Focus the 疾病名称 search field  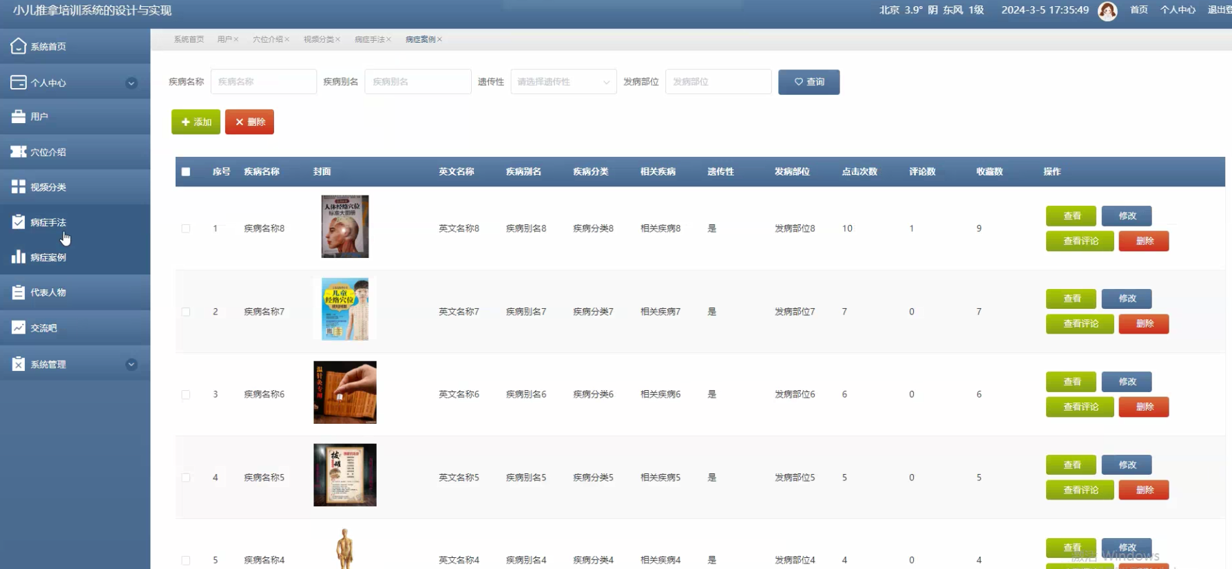coord(264,82)
